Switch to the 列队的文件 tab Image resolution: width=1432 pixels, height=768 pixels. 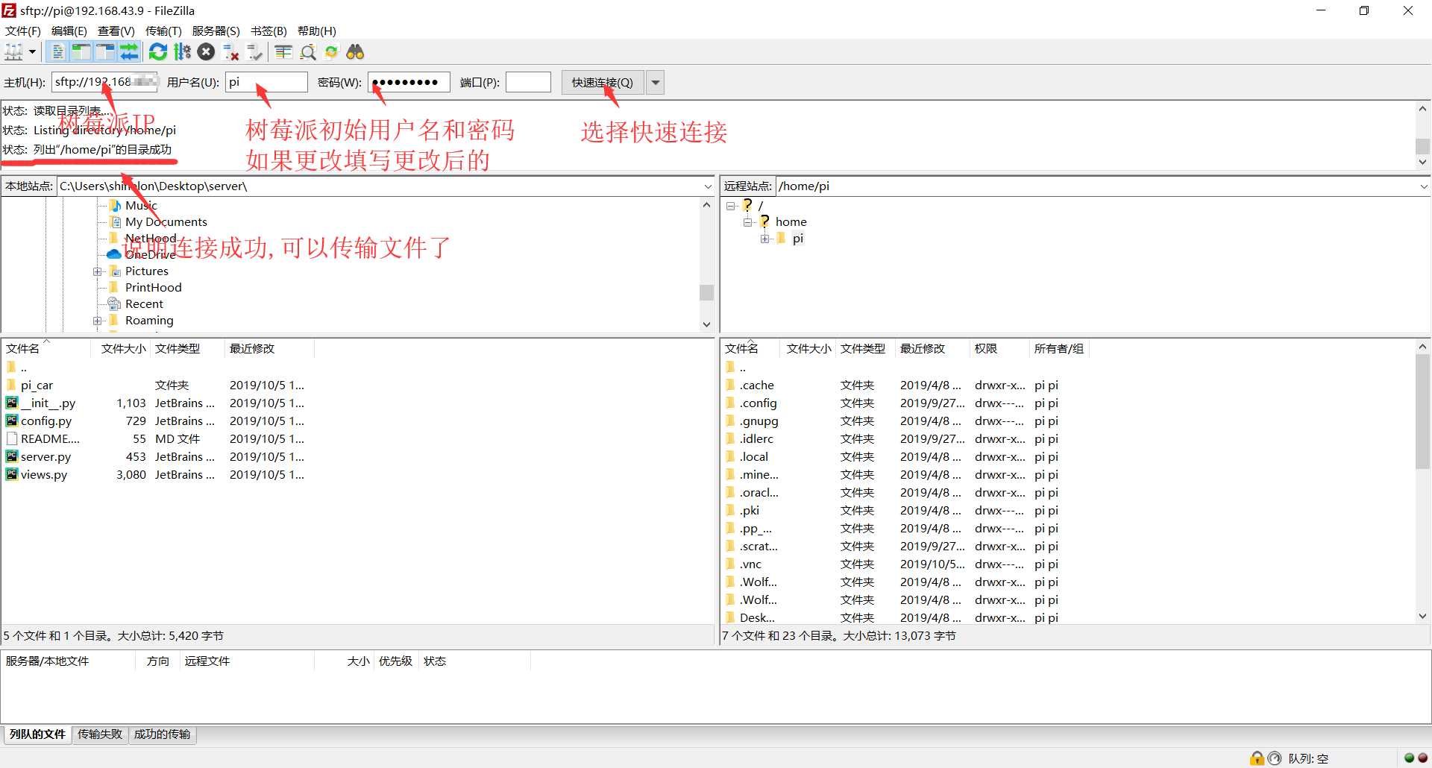tap(37, 734)
